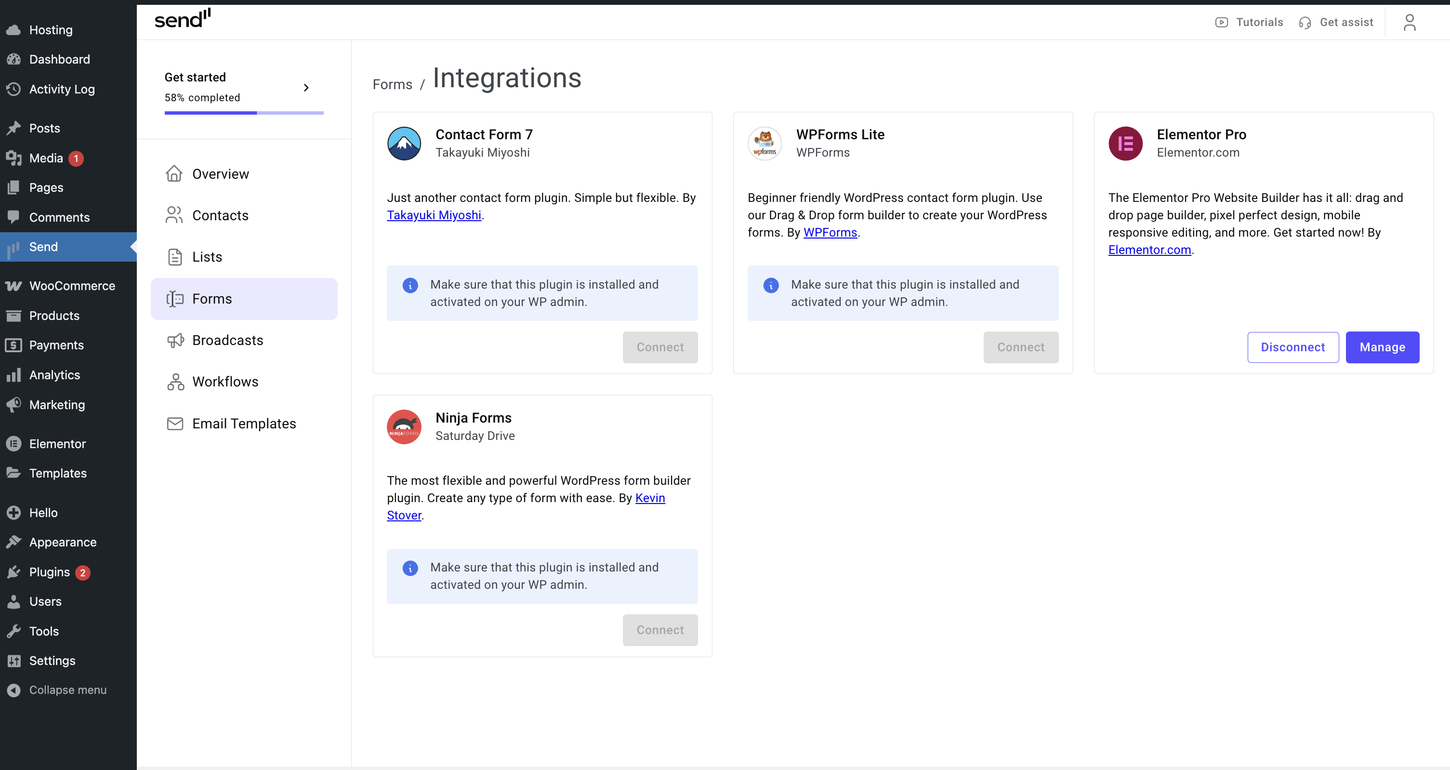Click the Ninja Forms logo
This screenshot has height=770, width=1450.
tap(404, 426)
